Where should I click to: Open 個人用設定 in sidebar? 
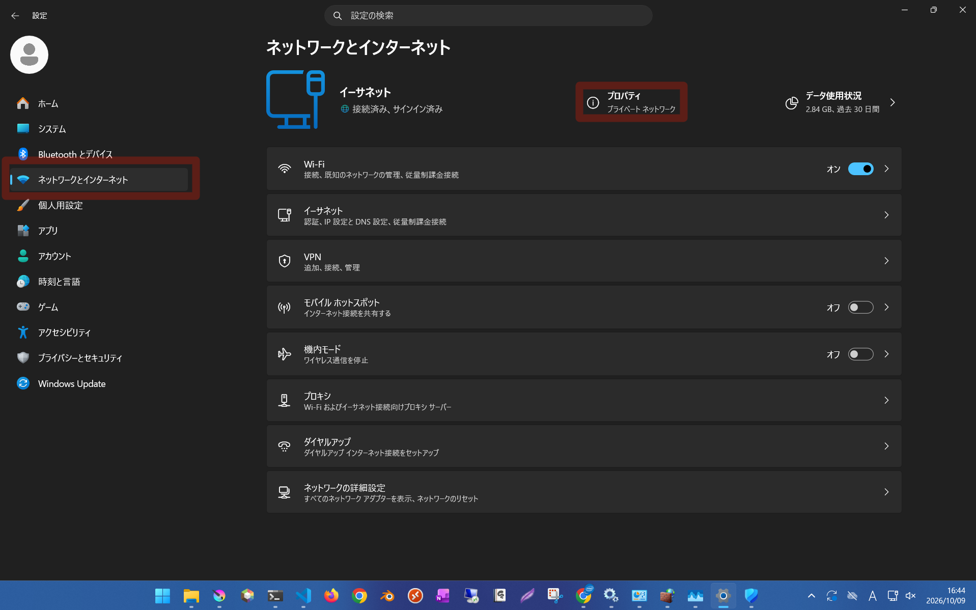[99, 205]
